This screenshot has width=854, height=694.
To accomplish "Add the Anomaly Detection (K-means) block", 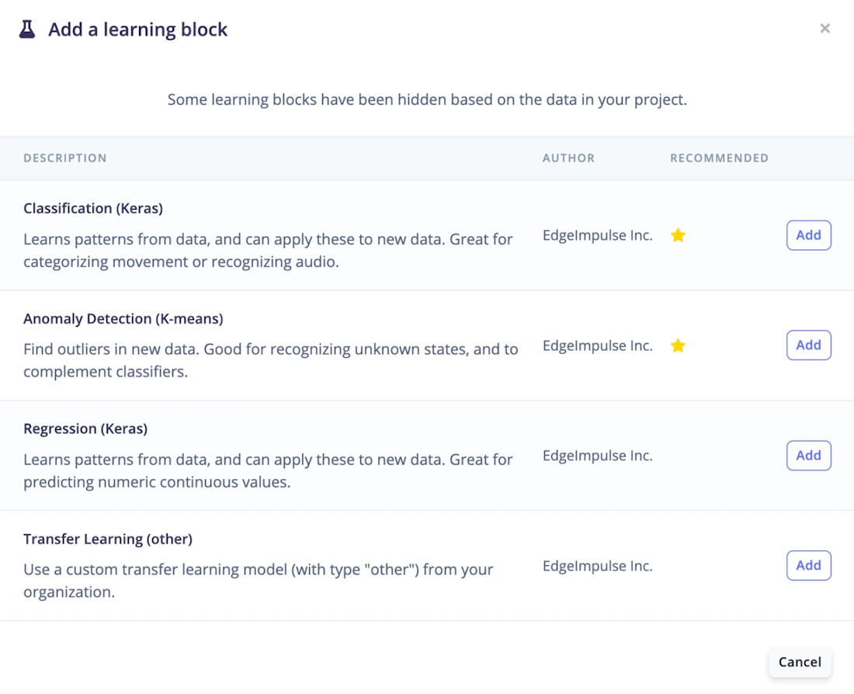I will click(x=808, y=345).
